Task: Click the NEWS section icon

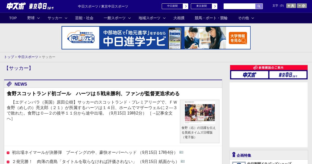Action: coord(9,84)
